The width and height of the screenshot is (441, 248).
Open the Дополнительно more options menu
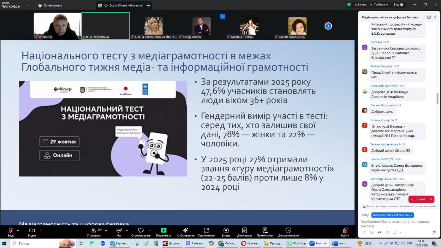pyautogui.click(x=288, y=230)
